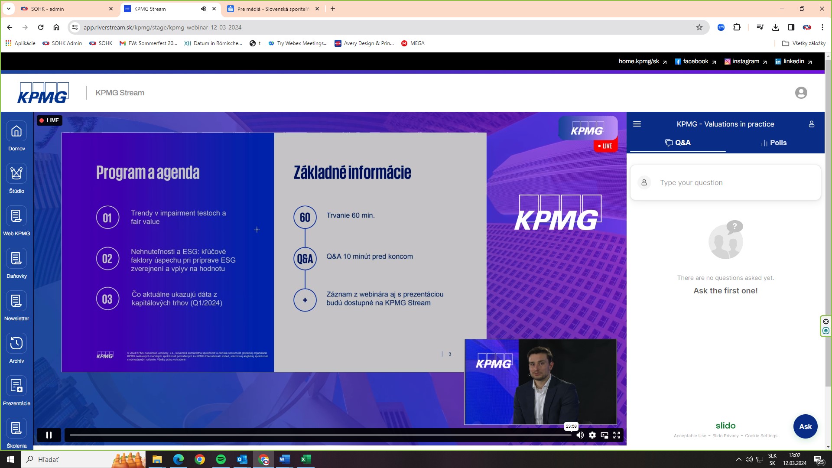This screenshot has width=832, height=468.
Task: Switch to the Q&A tab
Action: [x=678, y=143]
